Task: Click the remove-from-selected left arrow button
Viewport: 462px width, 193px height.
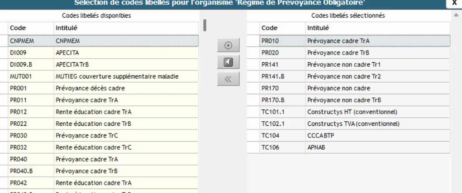Action: click(229, 62)
